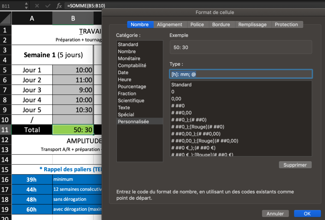Select column A header
The width and height of the screenshot is (325, 220).
tap(32, 18)
